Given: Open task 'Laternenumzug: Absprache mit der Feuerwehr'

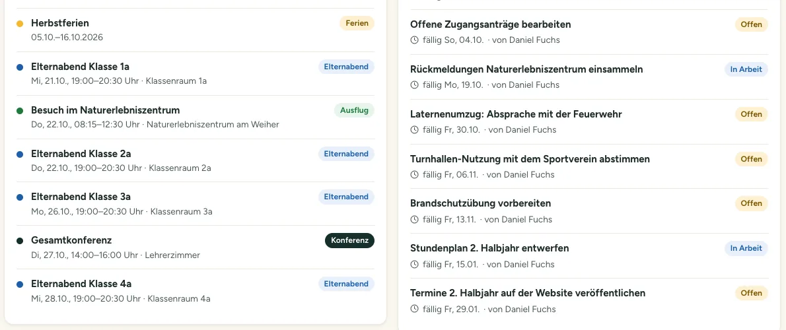Looking at the screenshot, I should pyautogui.click(x=589, y=121).
